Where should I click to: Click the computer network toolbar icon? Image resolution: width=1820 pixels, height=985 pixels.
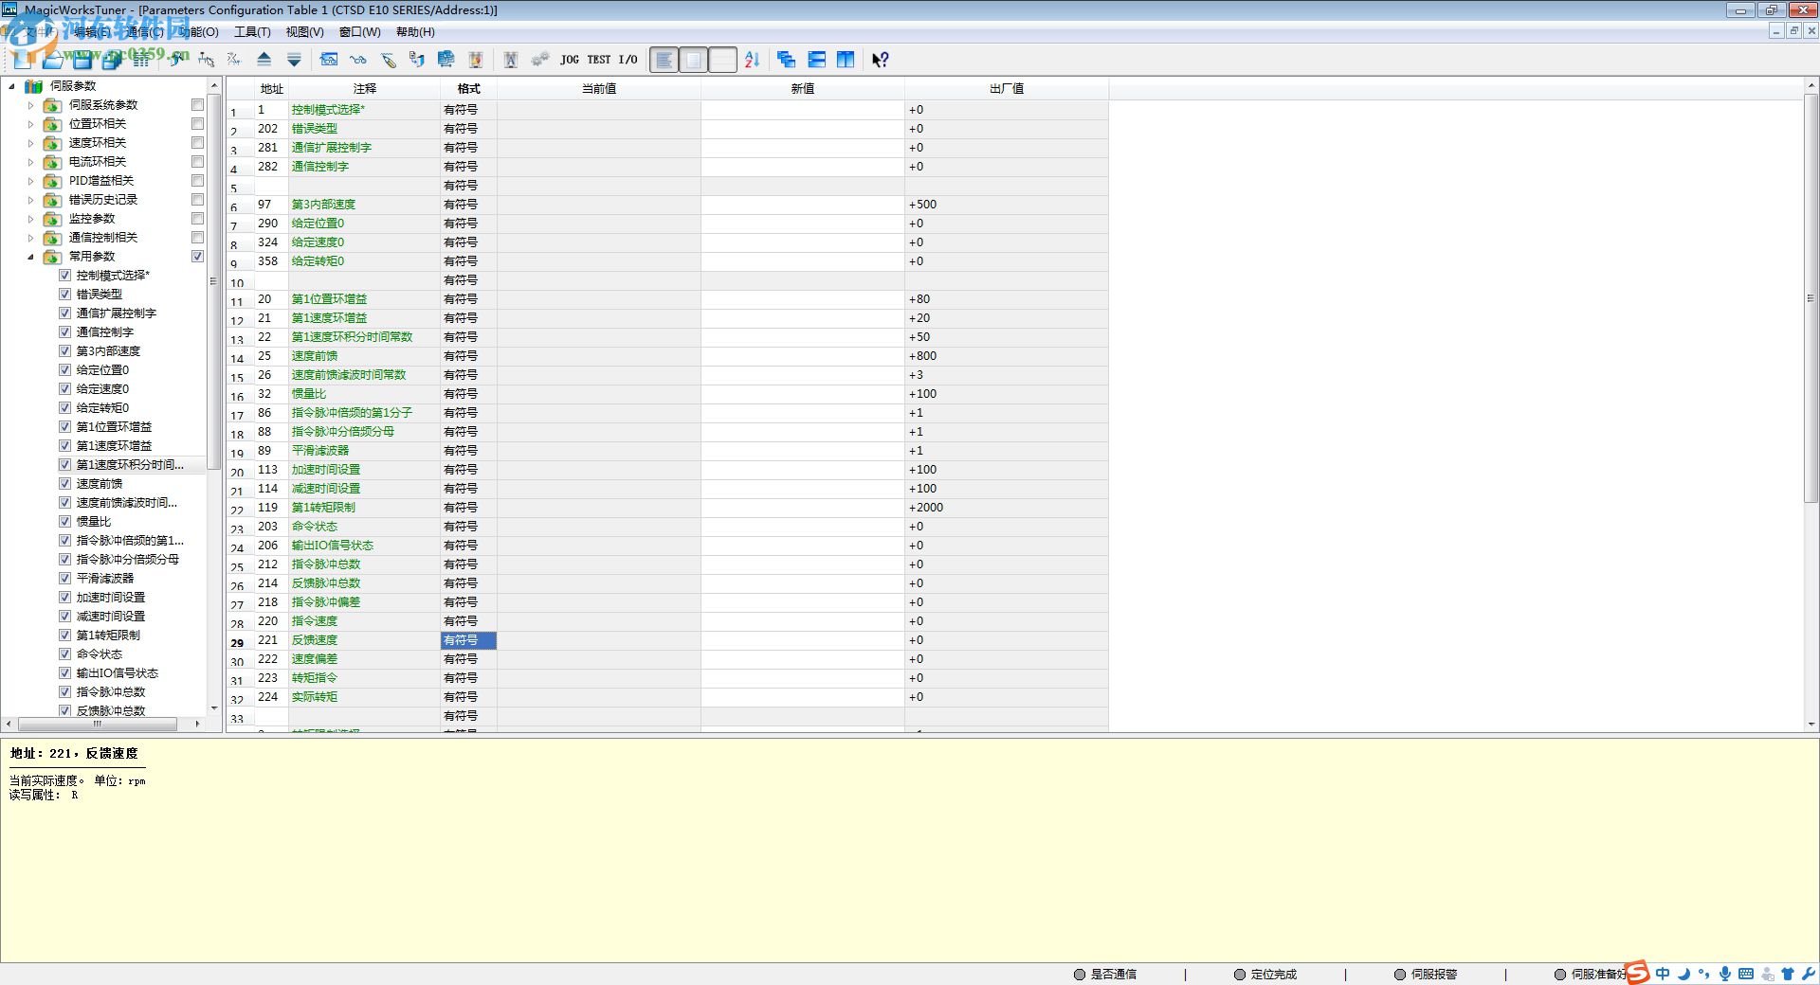[x=446, y=60]
